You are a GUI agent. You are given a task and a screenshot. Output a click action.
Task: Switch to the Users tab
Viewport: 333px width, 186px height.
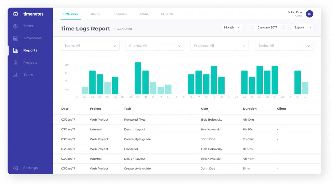(95, 14)
